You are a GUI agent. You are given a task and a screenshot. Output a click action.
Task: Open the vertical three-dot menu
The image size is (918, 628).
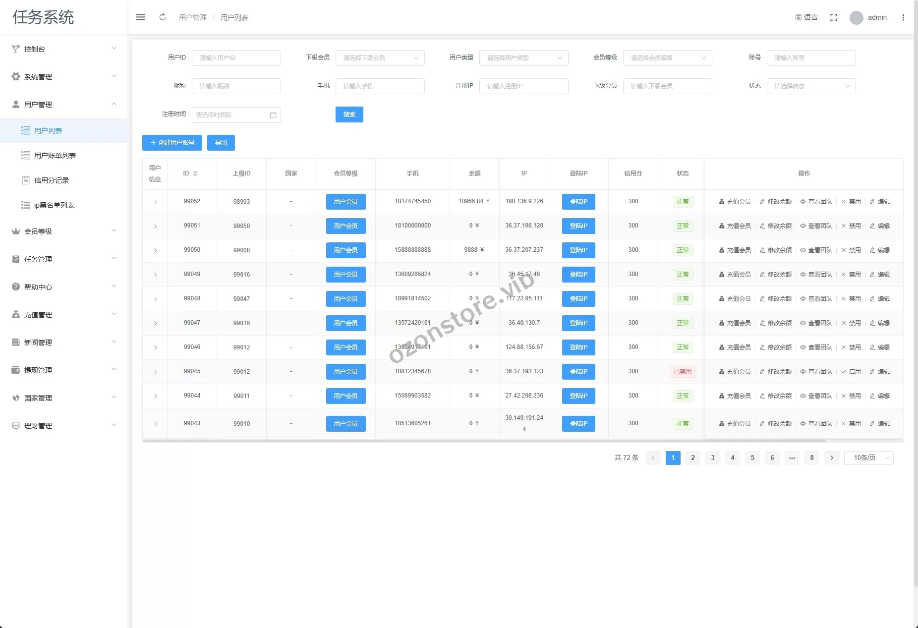903,17
